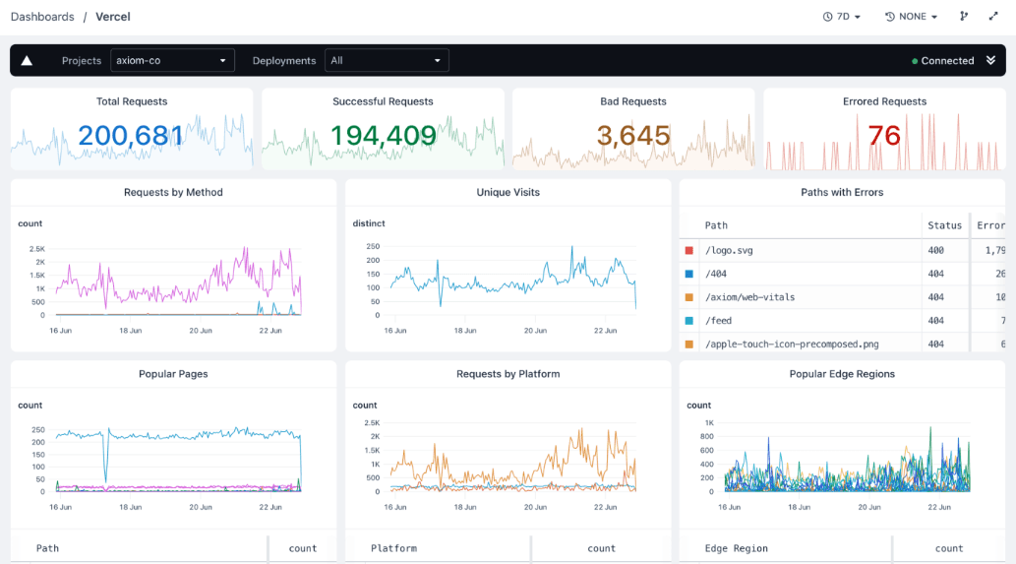Open the Deployments All dropdown
The image size is (1016, 564).
tap(387, 61)
